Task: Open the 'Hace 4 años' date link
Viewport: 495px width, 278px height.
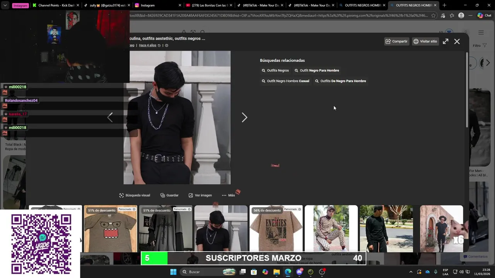Action: 147,45
